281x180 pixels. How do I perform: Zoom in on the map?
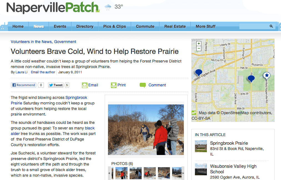point(199,44)
